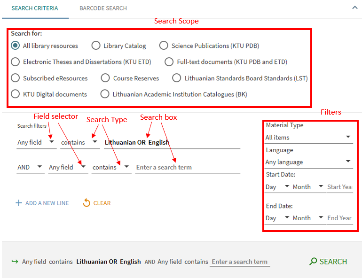Viewport: 362px width, 278px height.
Task: Pick Electronic Theses and Dissertations scope
Action: [16, 62]
